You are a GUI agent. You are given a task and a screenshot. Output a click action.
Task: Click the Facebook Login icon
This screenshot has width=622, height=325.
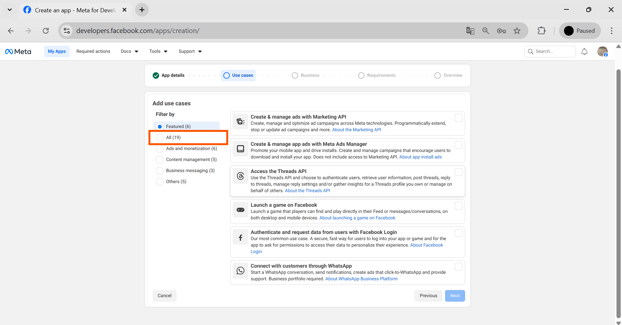pyautogui.click(x=241, y=238)
